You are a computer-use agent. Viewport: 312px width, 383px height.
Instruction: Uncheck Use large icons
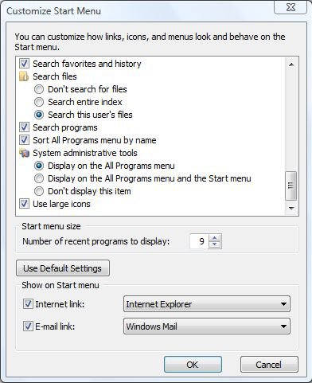coord(24,204)
